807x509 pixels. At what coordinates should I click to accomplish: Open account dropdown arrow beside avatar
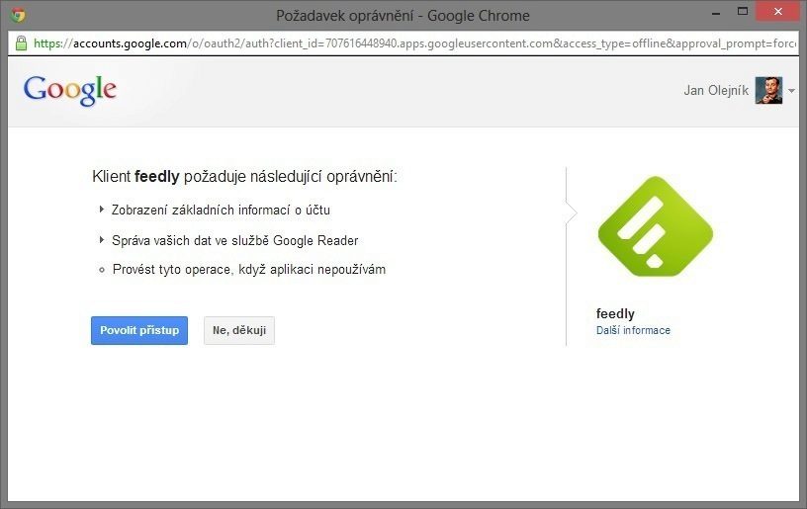tap(791, 91)
